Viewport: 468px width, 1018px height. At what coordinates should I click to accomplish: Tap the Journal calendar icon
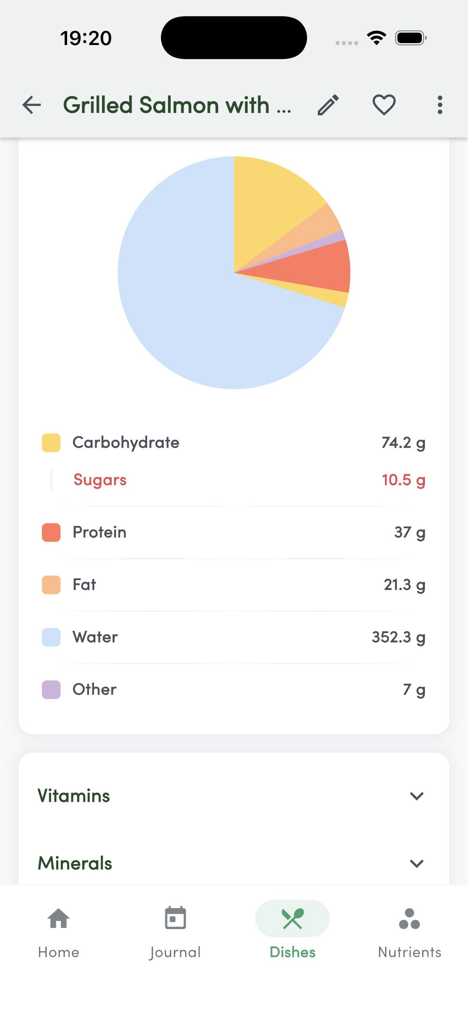(175, 919)
